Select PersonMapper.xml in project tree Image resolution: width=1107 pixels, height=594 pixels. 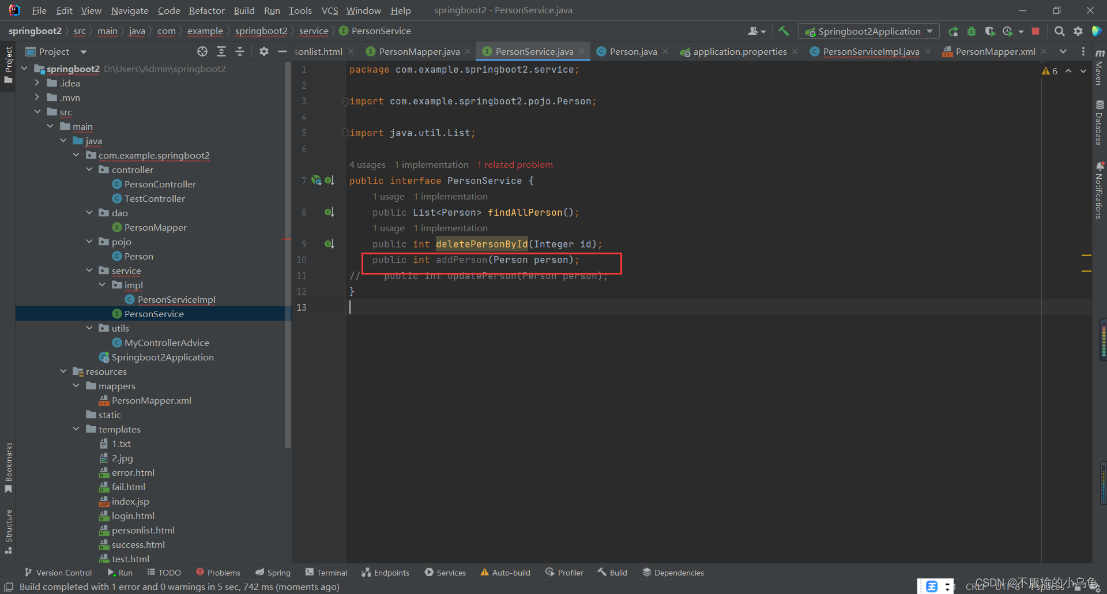point(152,400)
